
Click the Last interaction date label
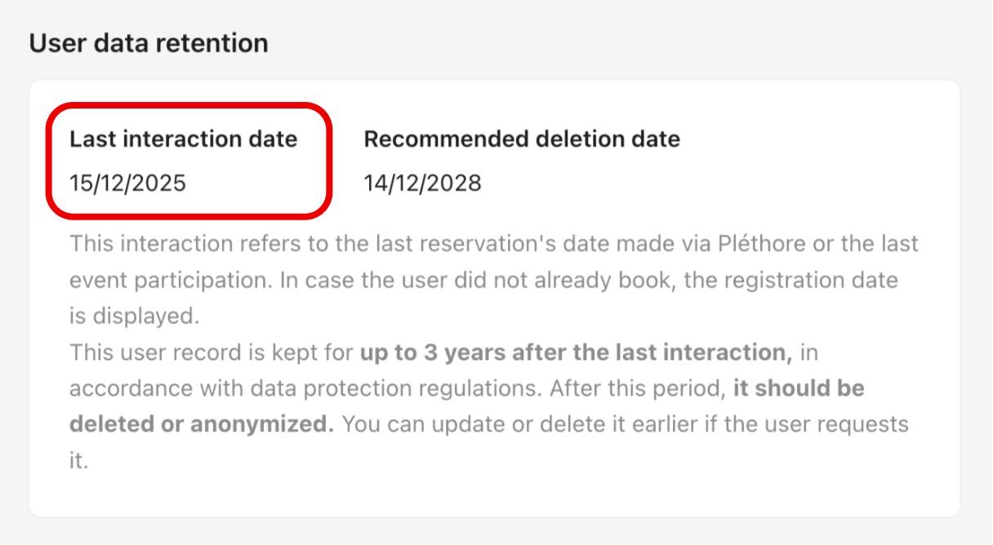click(183, 139)
